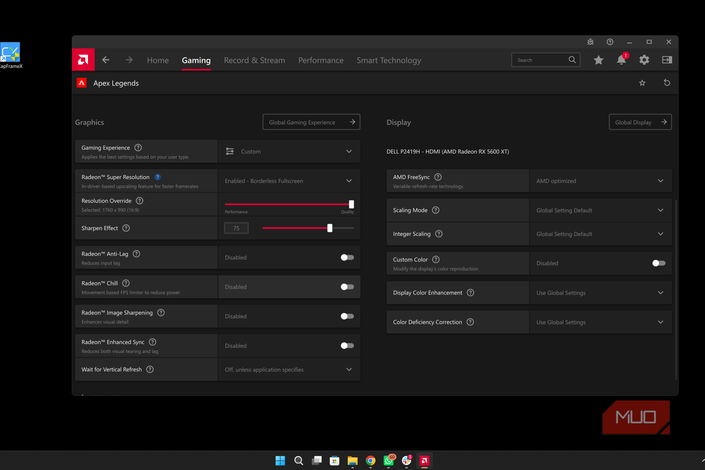
Task: Show help for Display Color Enhancement
Action: (471, 293)
